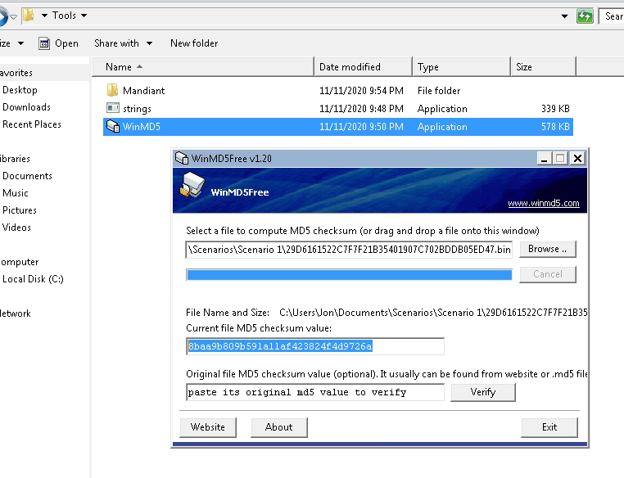Click the Open toolbar icon
Viewport: 624px width, 478px height.
coord(44,43)
